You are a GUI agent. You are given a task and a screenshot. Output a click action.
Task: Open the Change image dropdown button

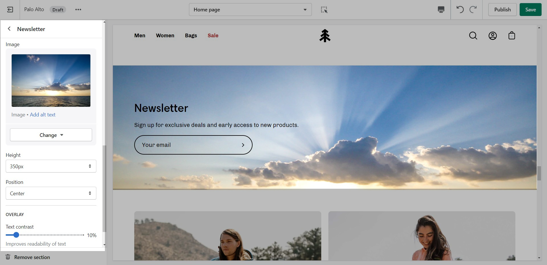(x=51, y=135)
